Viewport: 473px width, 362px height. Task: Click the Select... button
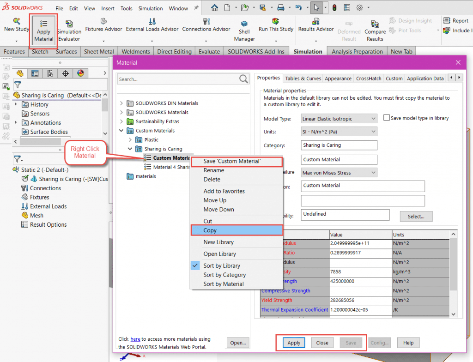[x=416, y=216]
